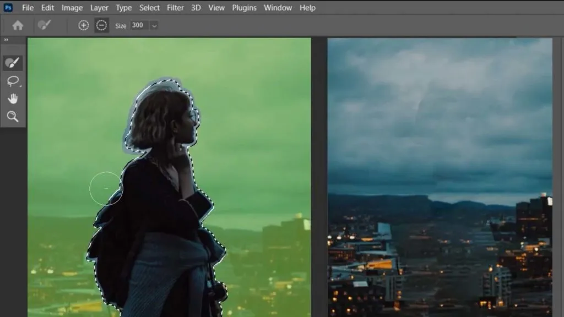
Task: Open the View menu
Action: click(216, 8)
